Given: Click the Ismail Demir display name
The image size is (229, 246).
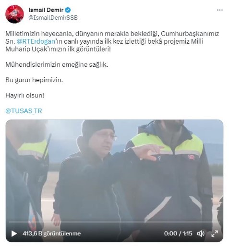Looking at the screenshot, I should [x=46, y=10].
